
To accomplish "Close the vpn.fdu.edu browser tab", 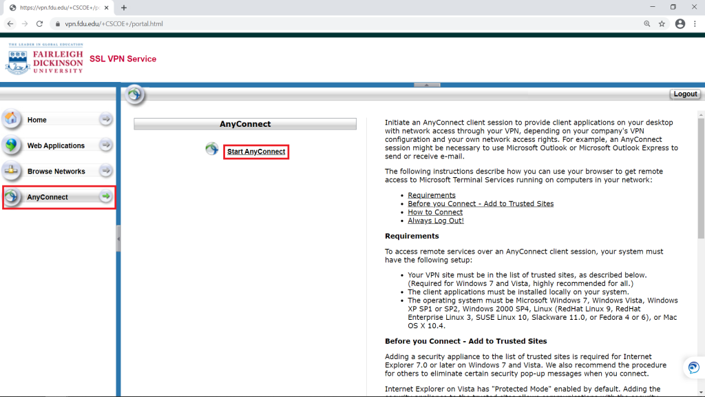I will 107,8.
